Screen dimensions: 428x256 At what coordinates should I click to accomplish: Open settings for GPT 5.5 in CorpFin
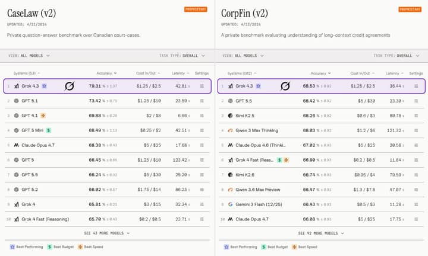pos(416,101)
